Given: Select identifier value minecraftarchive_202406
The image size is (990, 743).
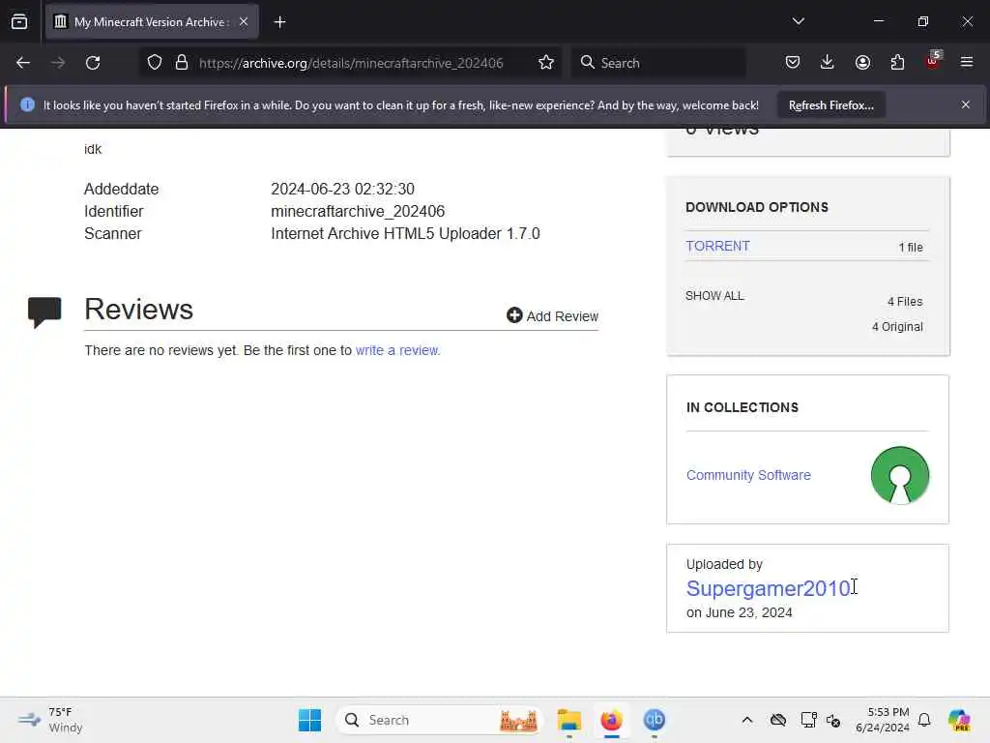Looking at the screenshot, I should pos(358,211).
